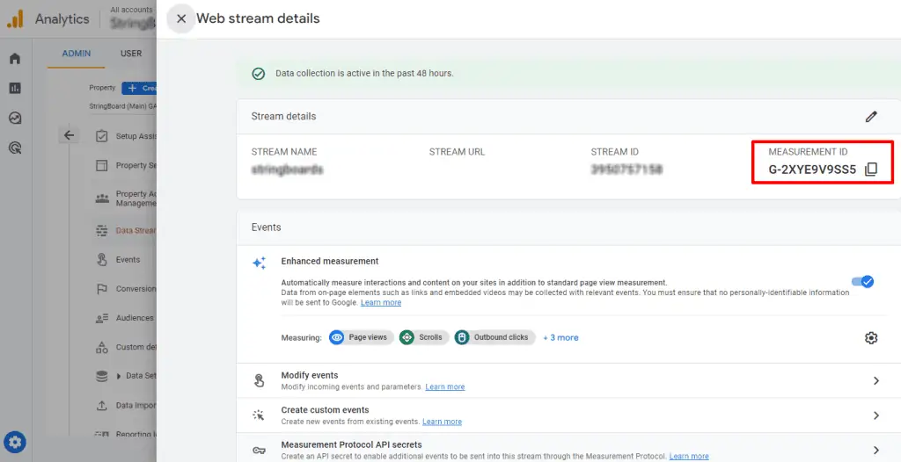Expand the Create custom events row
The image size is (901, 462).
coord(875,415)
